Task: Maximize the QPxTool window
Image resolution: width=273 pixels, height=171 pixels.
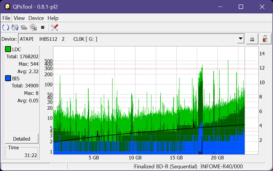Action: [241, 7]
